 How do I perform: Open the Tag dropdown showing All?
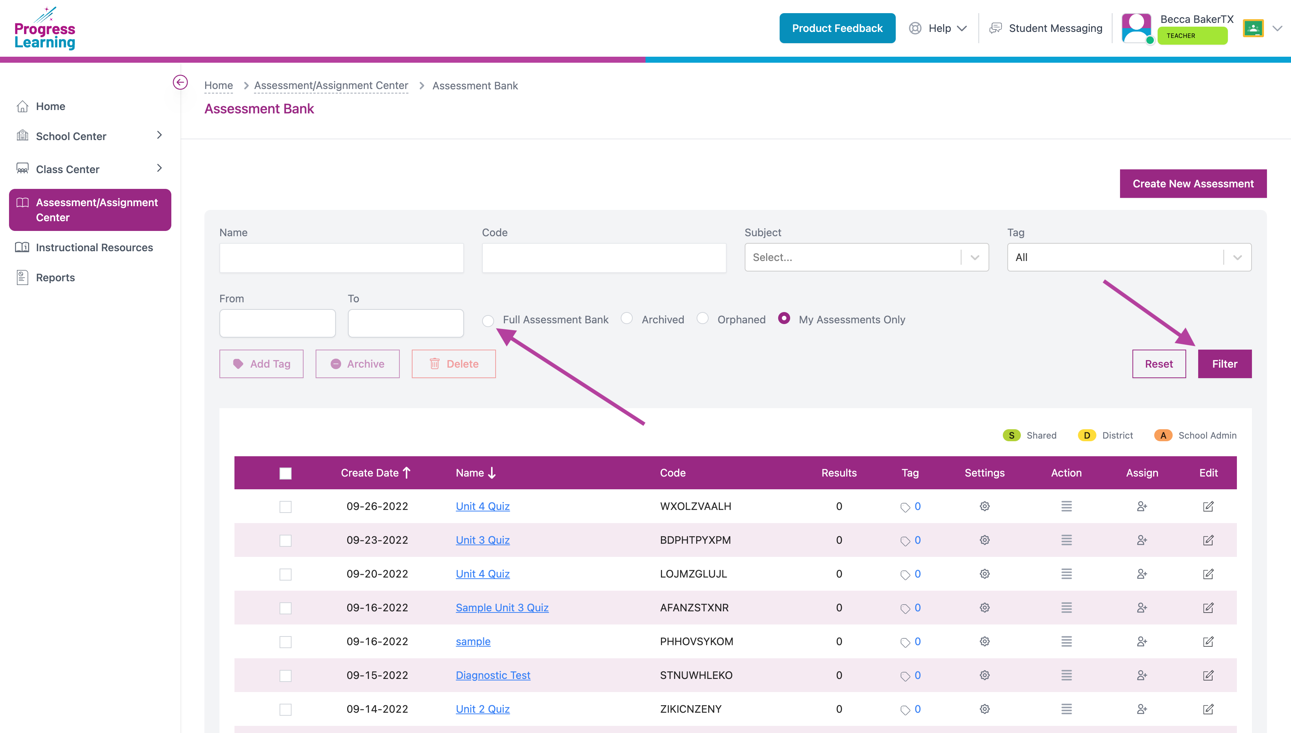1129,257
